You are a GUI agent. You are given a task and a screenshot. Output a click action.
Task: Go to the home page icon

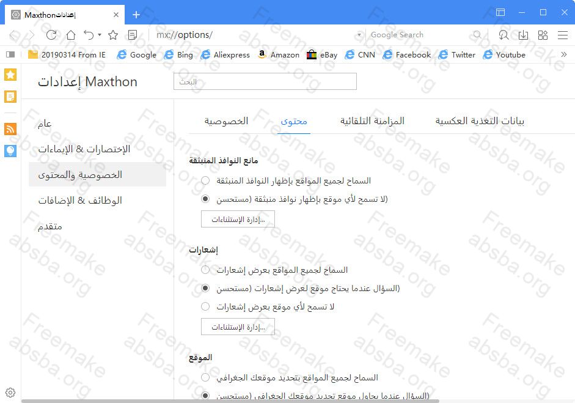tap(71, 35)
